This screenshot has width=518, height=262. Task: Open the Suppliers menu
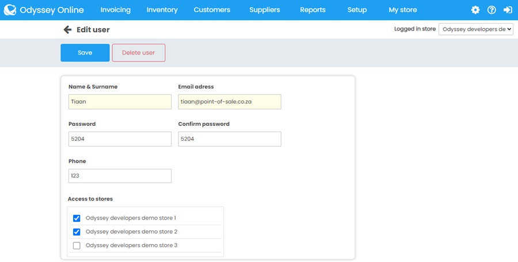tap(265, 10)
